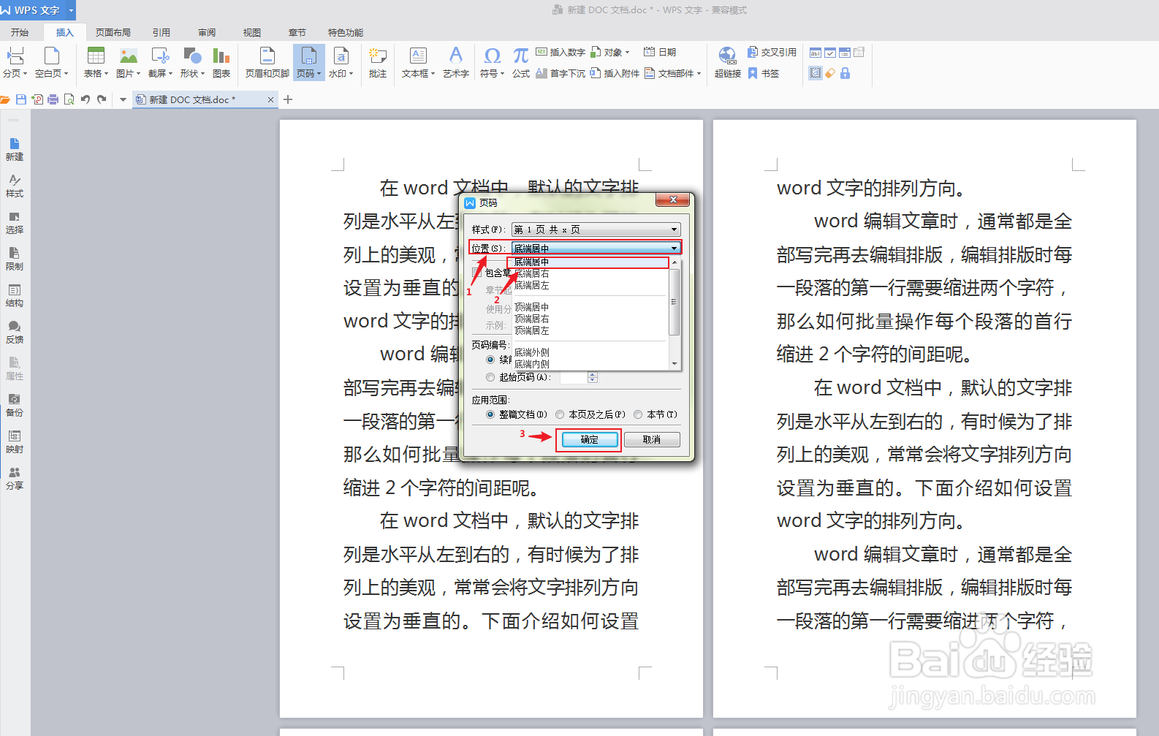Expand the 对象 object dropdown
1159x736 pixels.
[x=627, y=53]
